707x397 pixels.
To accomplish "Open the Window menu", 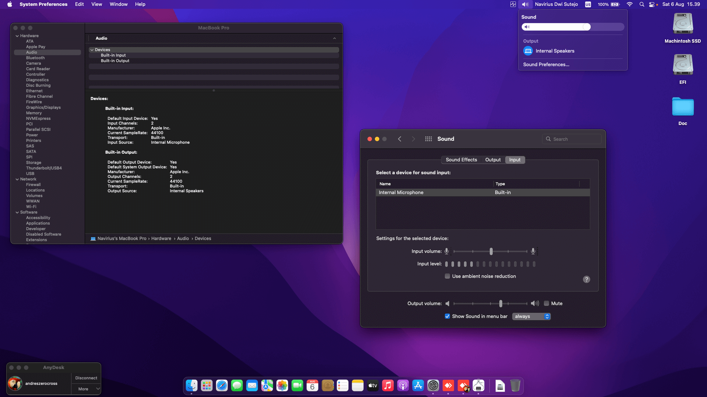I will [119, 4].
